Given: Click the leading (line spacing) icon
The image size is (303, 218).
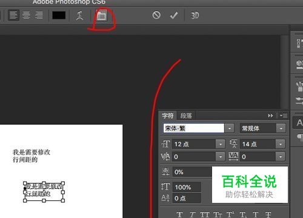Looking at the screenshot, I should pos(233,144).
